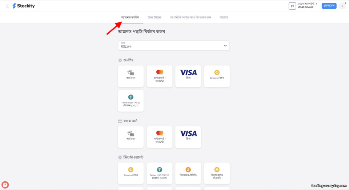Select Card P2P under bank cards section

click(131, 137)
